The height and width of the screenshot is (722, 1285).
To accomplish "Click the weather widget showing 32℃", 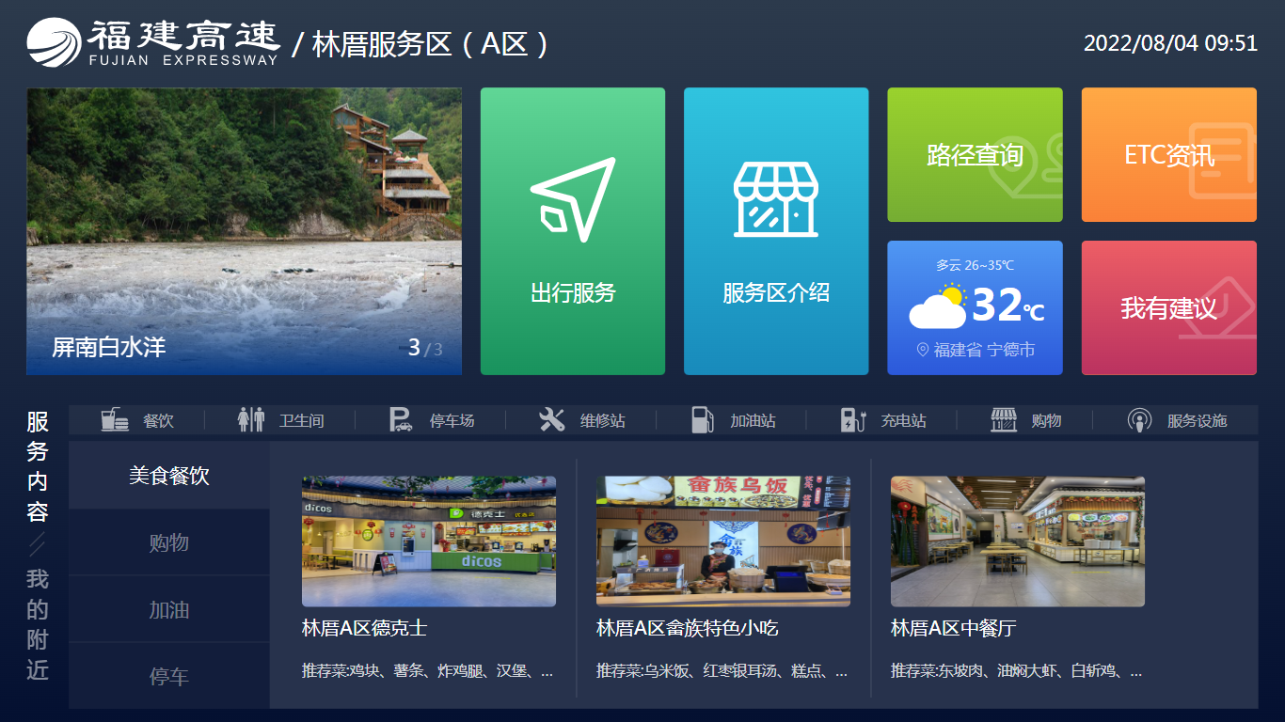I will 975,307.
